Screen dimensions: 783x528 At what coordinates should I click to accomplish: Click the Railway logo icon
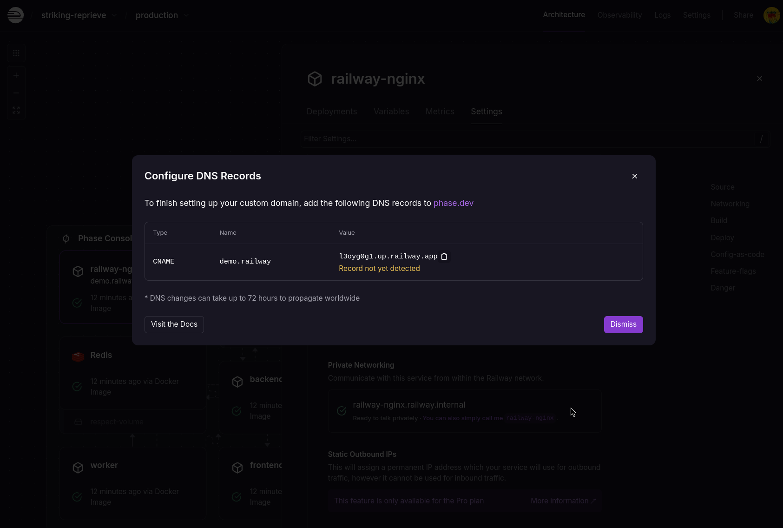[x=15, y=15]
